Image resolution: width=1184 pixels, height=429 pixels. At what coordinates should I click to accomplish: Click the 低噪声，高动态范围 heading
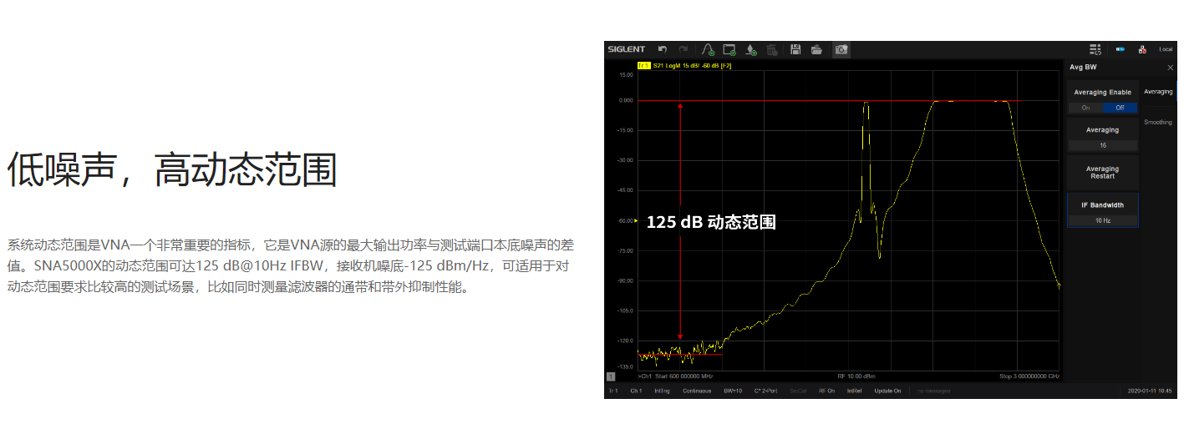pos(172,170)
